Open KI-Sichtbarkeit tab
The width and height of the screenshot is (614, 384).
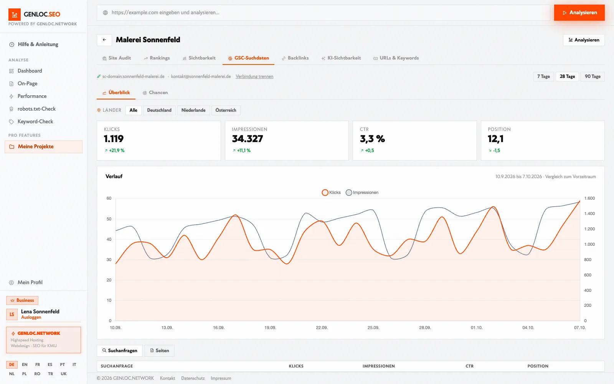point(341,58)
